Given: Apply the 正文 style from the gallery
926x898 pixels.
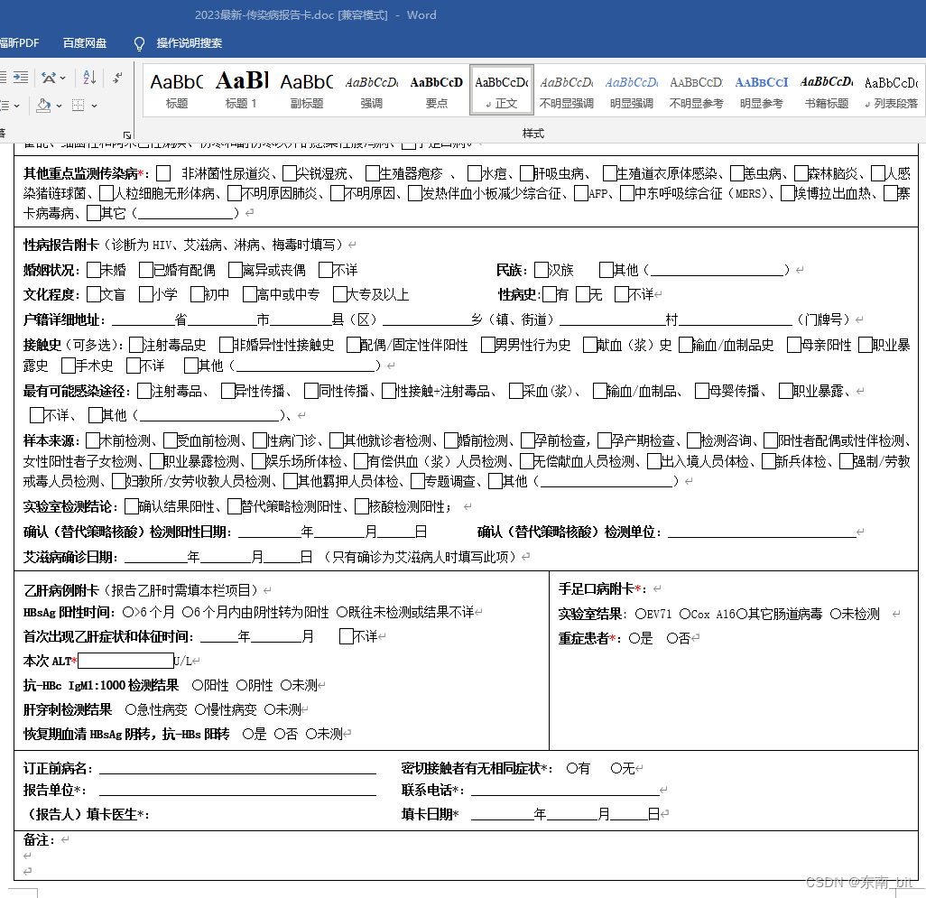Looking at the screenshot, I should click(501, 89).
